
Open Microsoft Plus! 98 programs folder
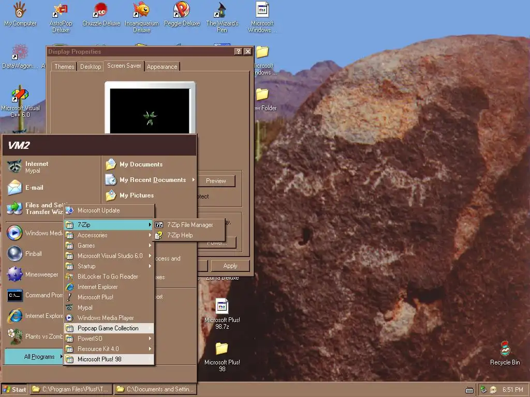pos(109,359)
